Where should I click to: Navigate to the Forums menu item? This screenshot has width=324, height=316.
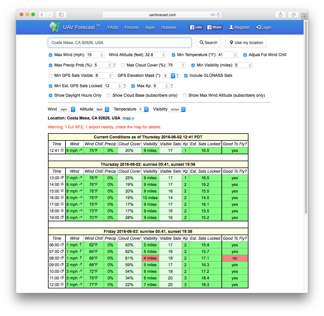(x=131, y=27)
